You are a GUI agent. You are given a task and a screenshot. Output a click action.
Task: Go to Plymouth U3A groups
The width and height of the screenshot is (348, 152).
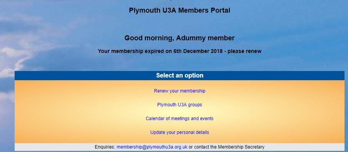[x=180, y=105]
